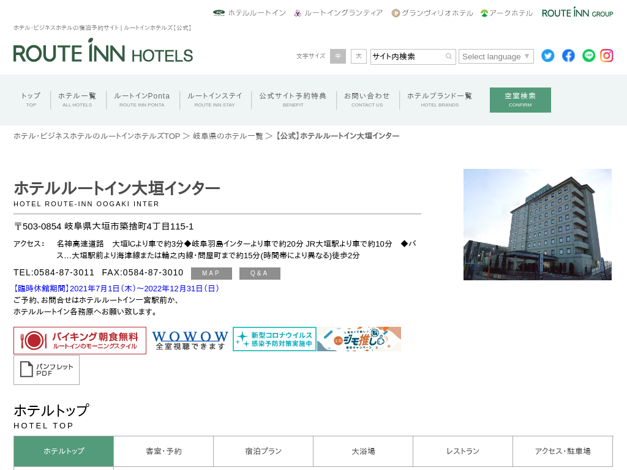Set text size to 中
Screen dimensions: 627x470
[x=338, y=56]
